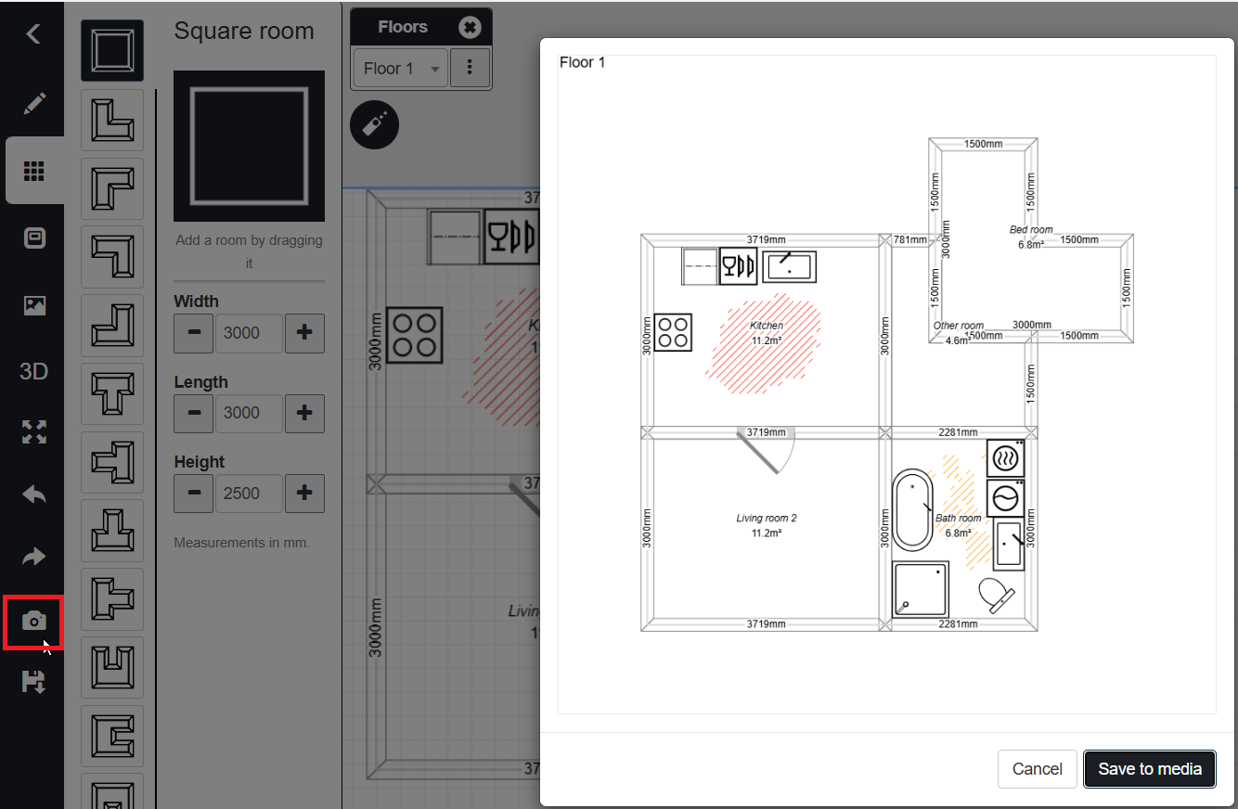Close the Floors panel
Image resolution: width=1238 pixels, height=809 pixels.
pyautogui.click(x=470, y=28)
